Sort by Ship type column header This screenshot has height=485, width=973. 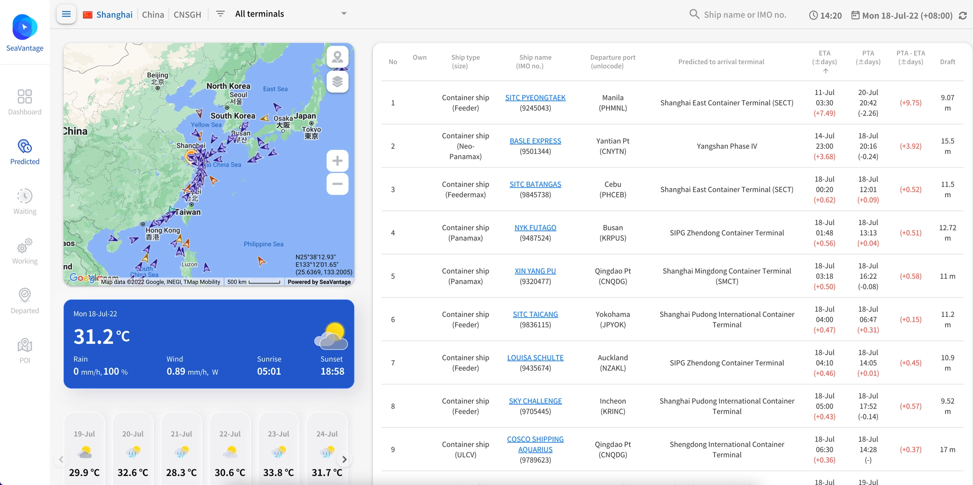tap(466, 61)
